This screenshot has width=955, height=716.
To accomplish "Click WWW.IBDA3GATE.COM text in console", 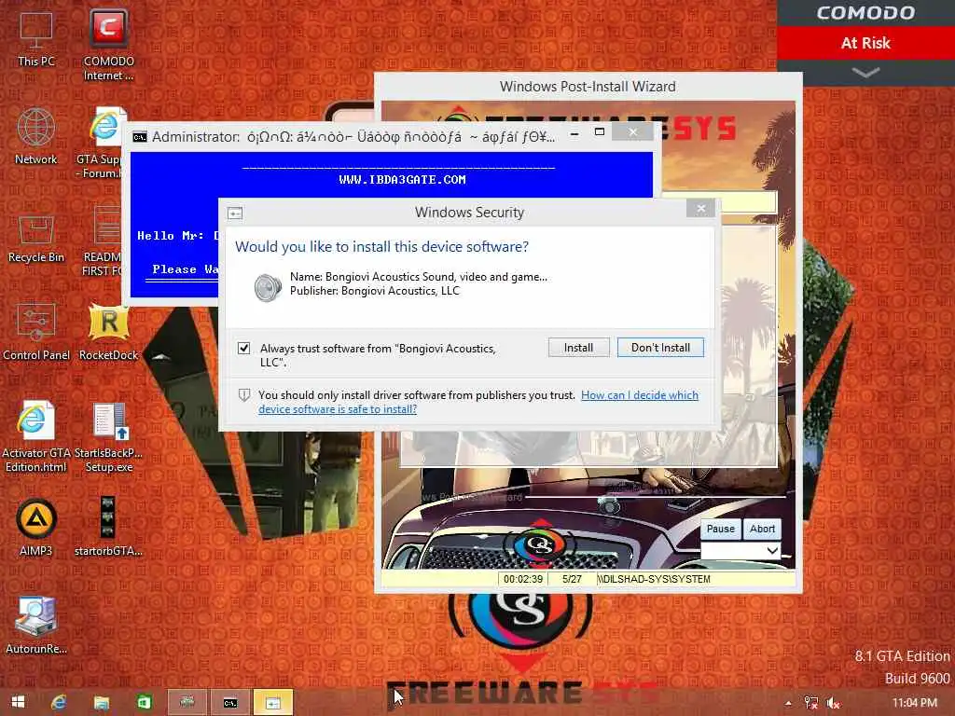I will 403,180.
